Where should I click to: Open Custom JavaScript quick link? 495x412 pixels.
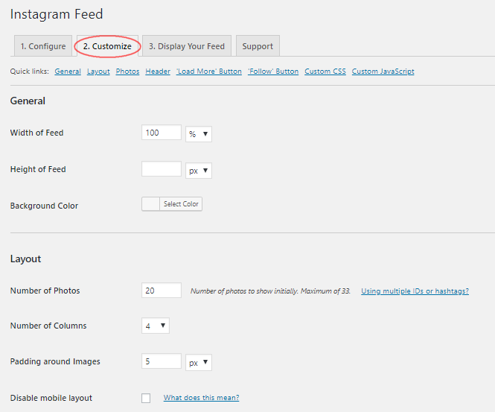383,72
